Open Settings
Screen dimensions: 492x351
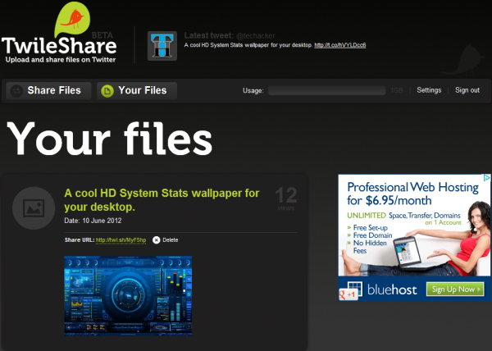click(429, 90)
